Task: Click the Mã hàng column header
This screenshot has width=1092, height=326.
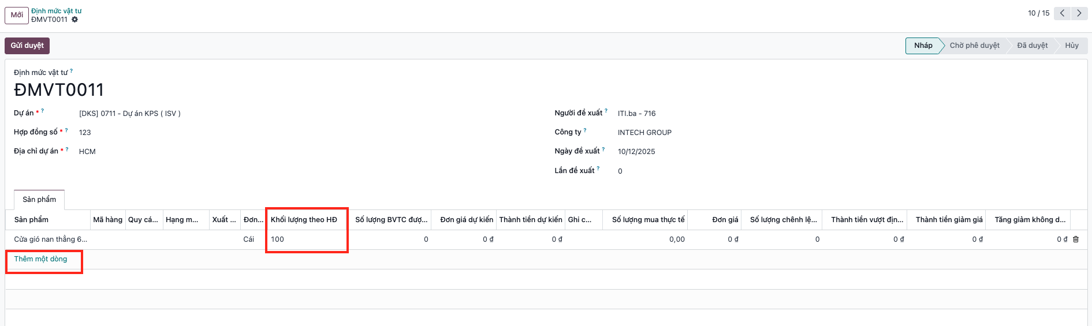Action: [x=108, y=220]
